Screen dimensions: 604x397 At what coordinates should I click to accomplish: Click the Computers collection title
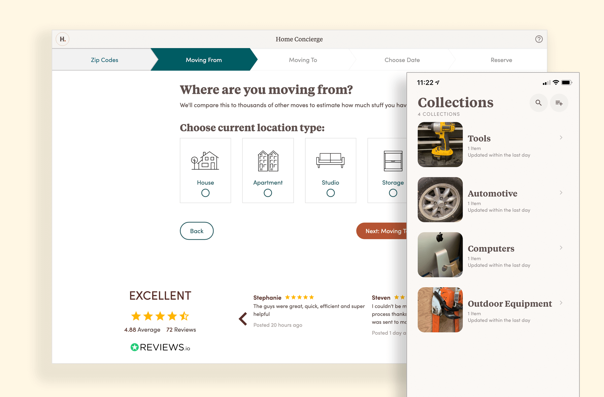(491, 249)
